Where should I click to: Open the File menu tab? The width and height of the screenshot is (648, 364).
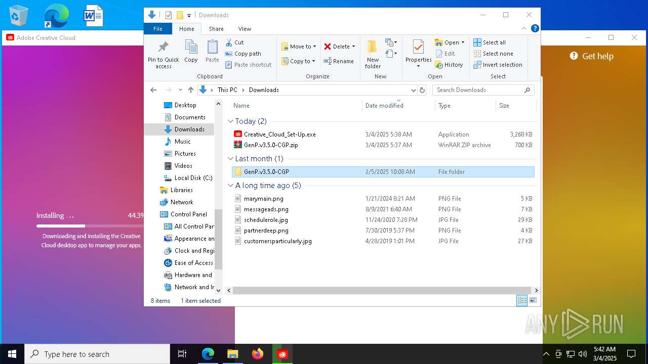click(x=158, y=29)
